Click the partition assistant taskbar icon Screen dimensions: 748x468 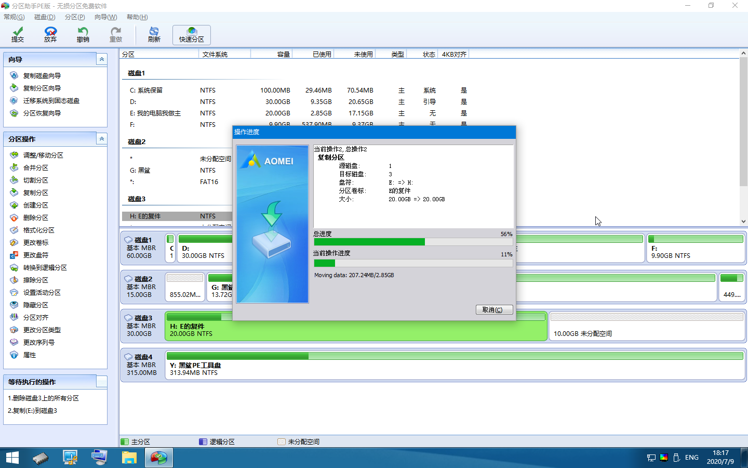click(x=158, y=458)
